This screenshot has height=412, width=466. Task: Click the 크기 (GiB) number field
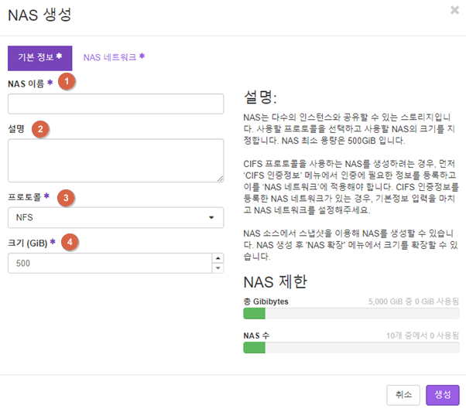pyautogui.click(x=110, y=264)
